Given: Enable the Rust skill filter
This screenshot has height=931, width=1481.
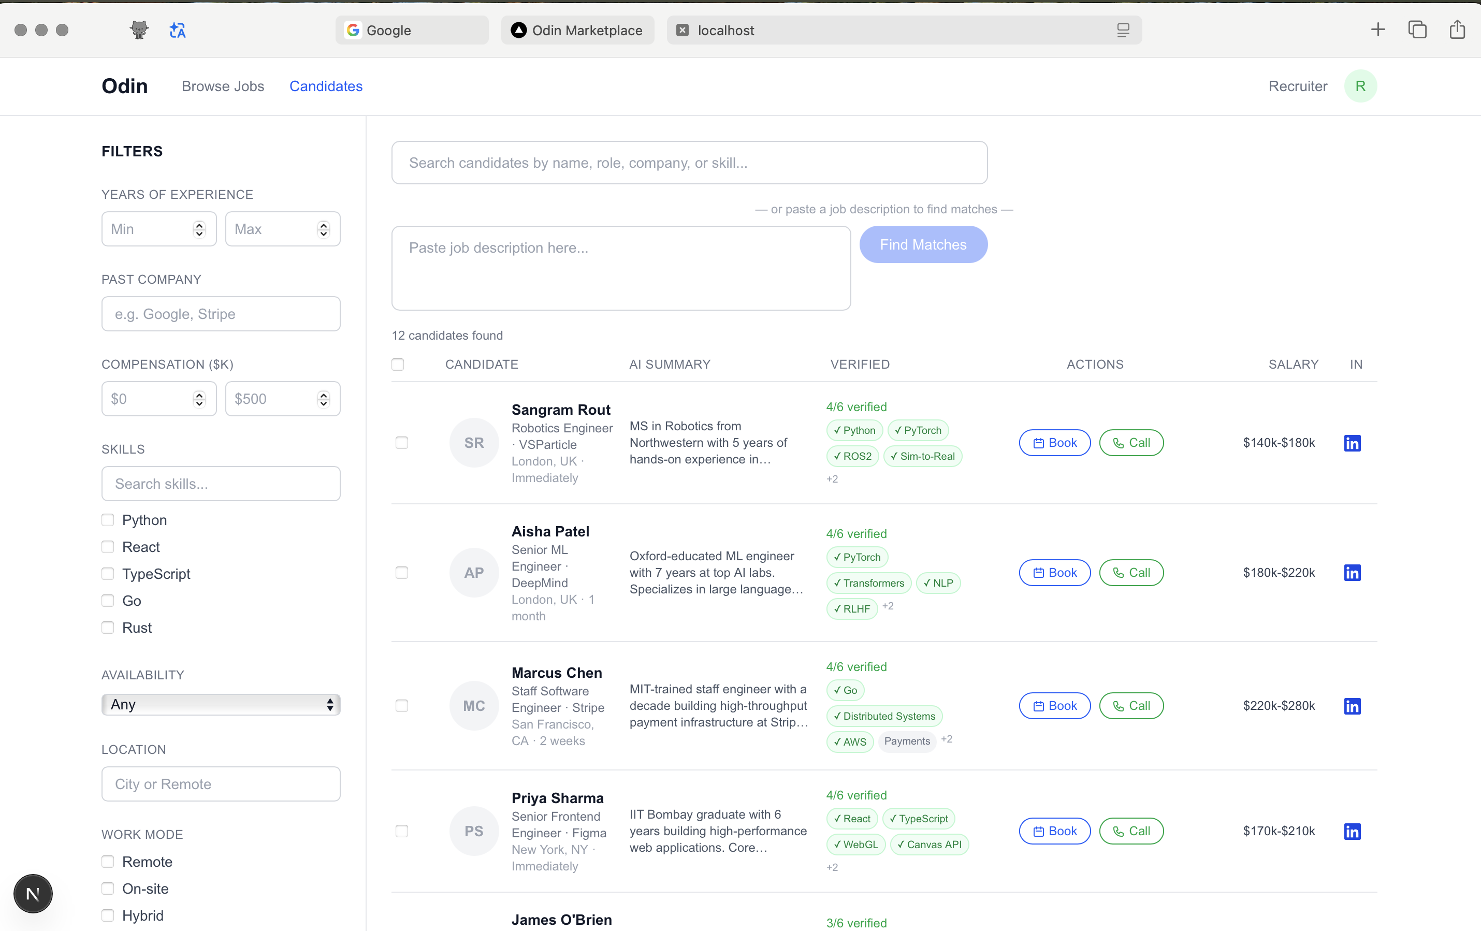Looking at the screenshot, I should [108, 628].
